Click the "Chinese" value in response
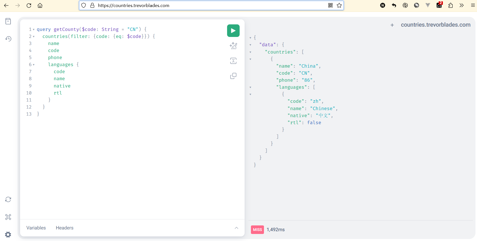The width and height of the screenshot is (477, 241). (x=323, y=109)
